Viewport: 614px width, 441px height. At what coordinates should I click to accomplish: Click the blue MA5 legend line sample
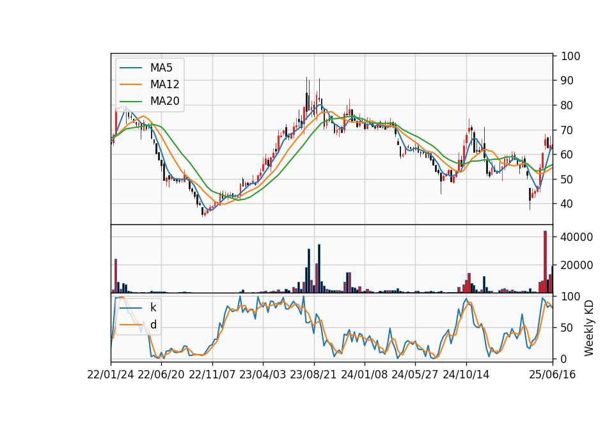tap(130, 68)
